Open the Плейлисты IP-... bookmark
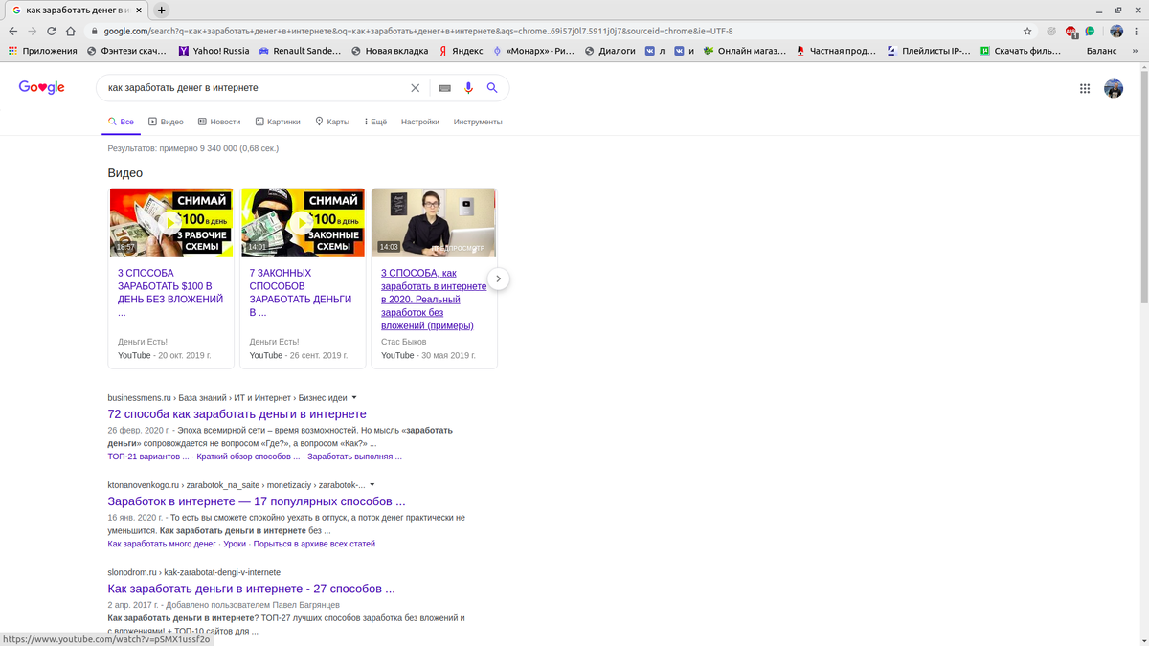This screenshot has width=1149, height=646. pyautogui.click(x=929, y=51)
